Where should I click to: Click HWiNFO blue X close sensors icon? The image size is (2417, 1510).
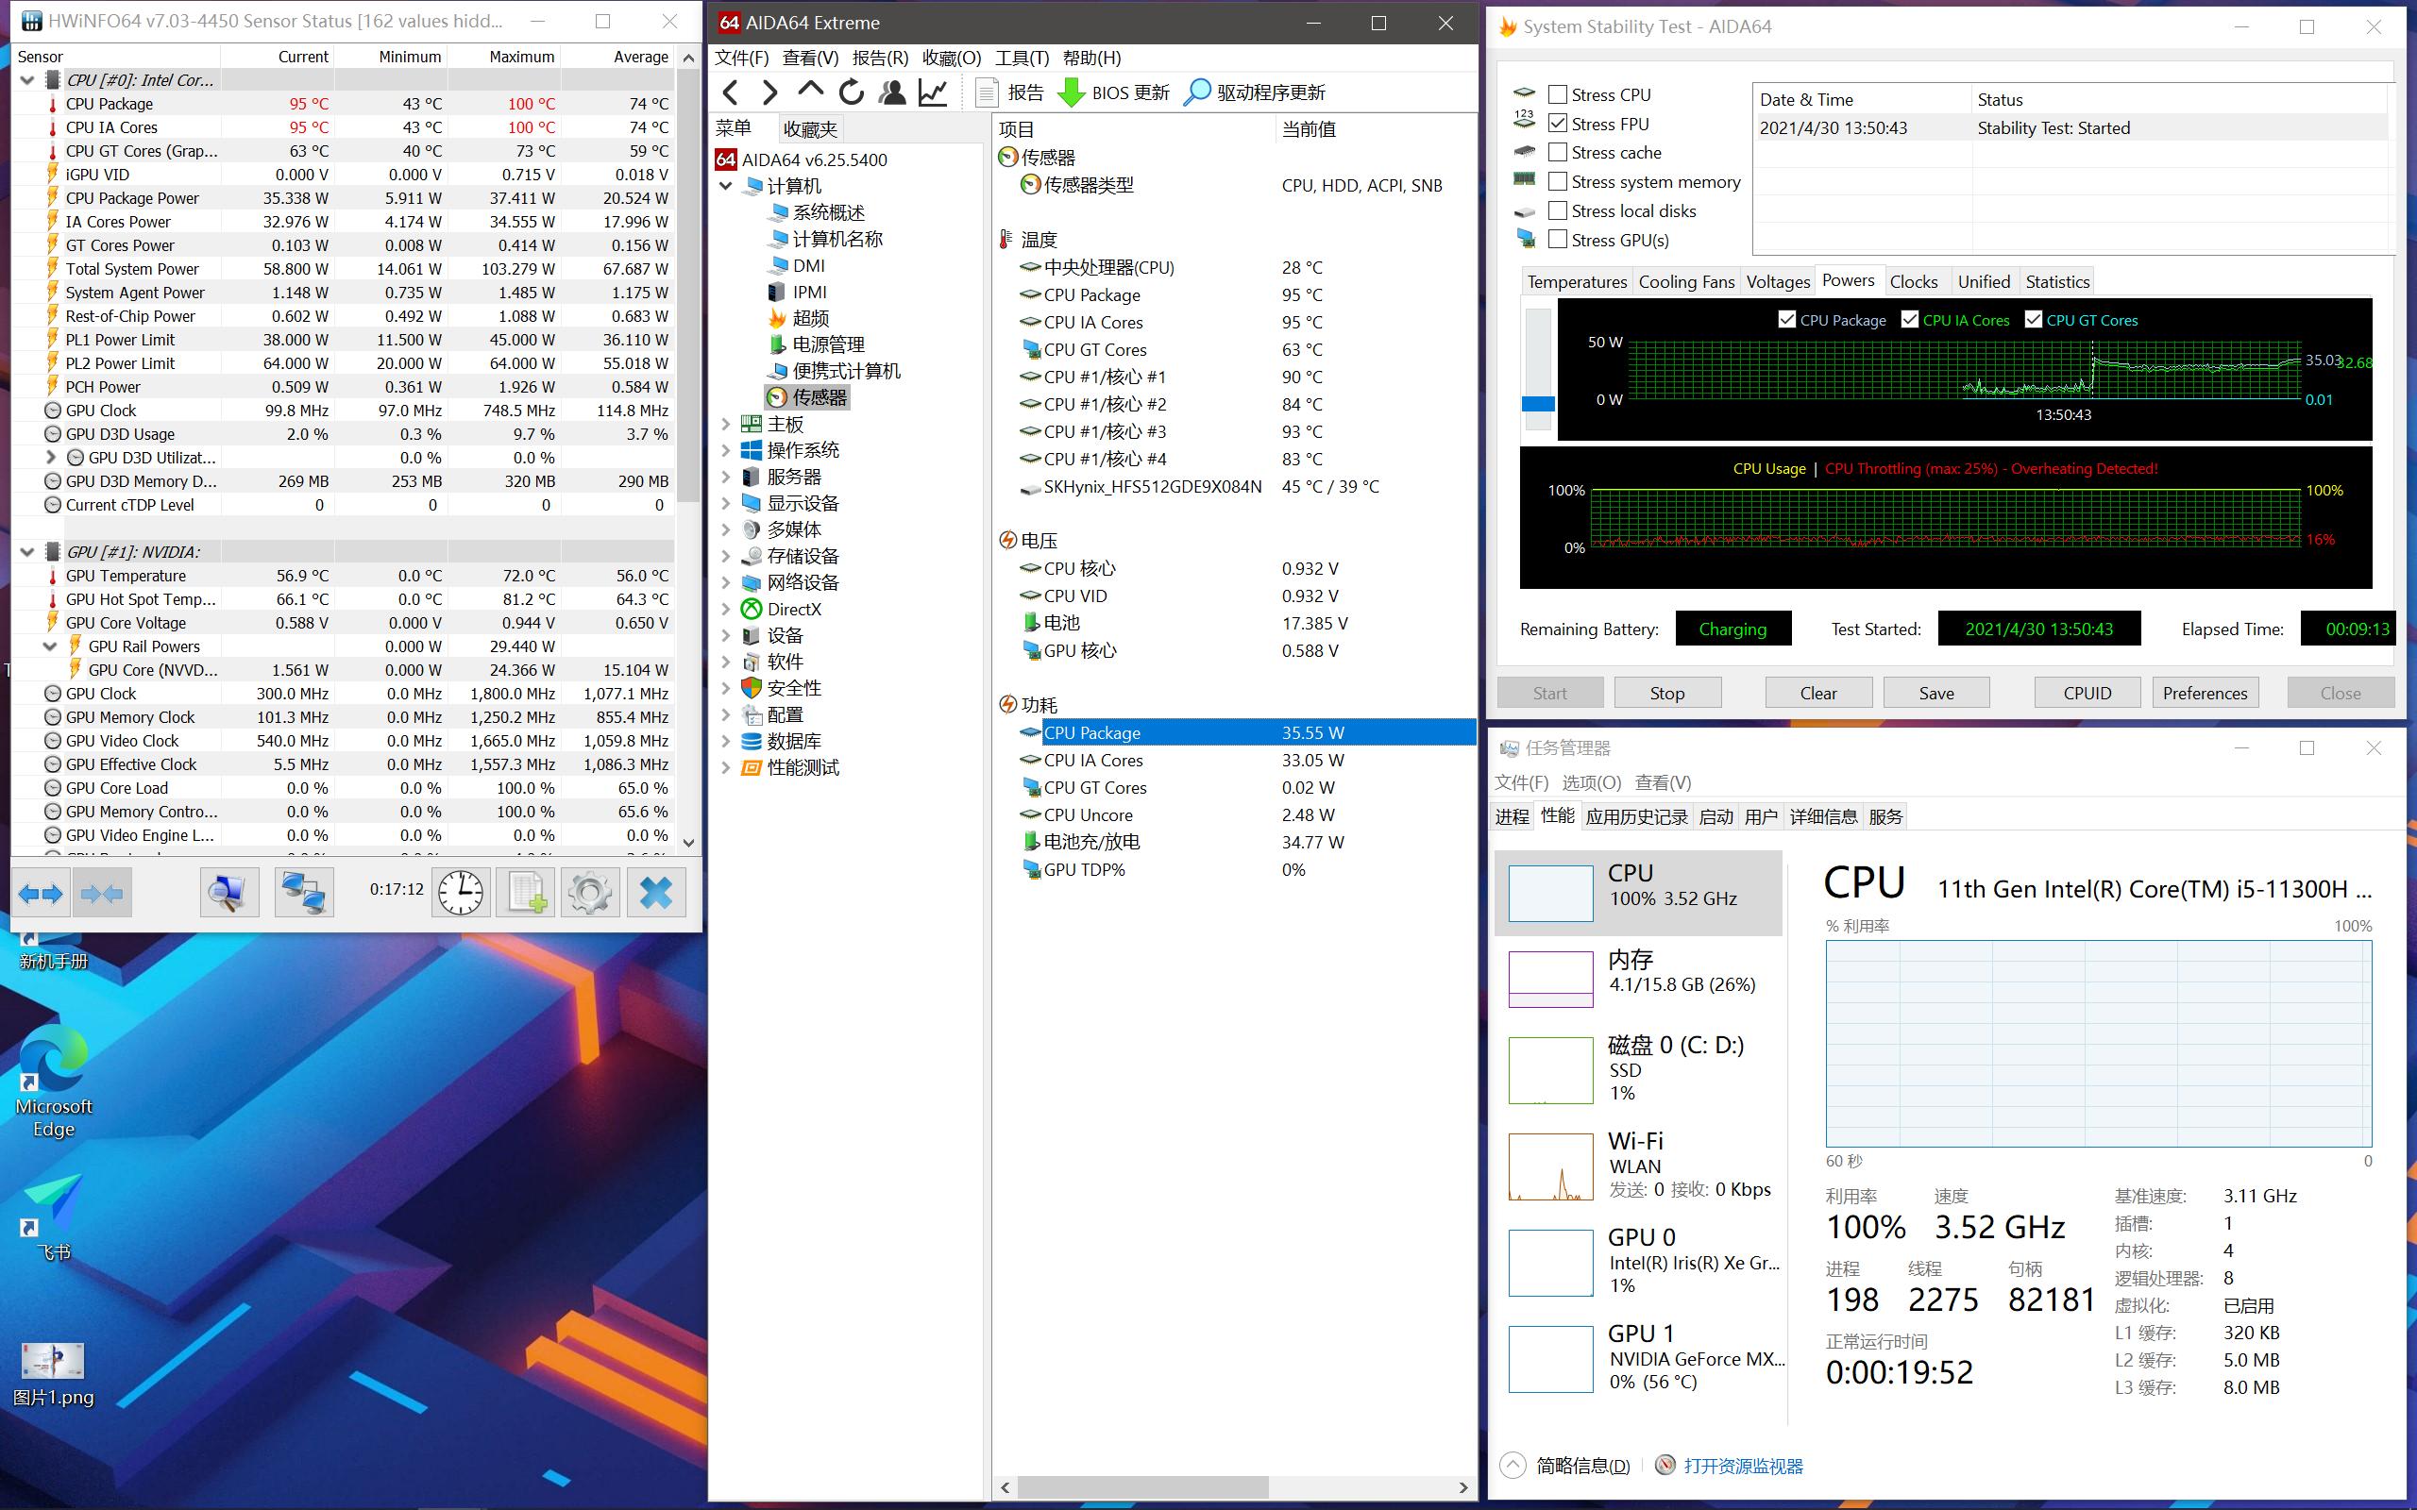pos(655,892)
